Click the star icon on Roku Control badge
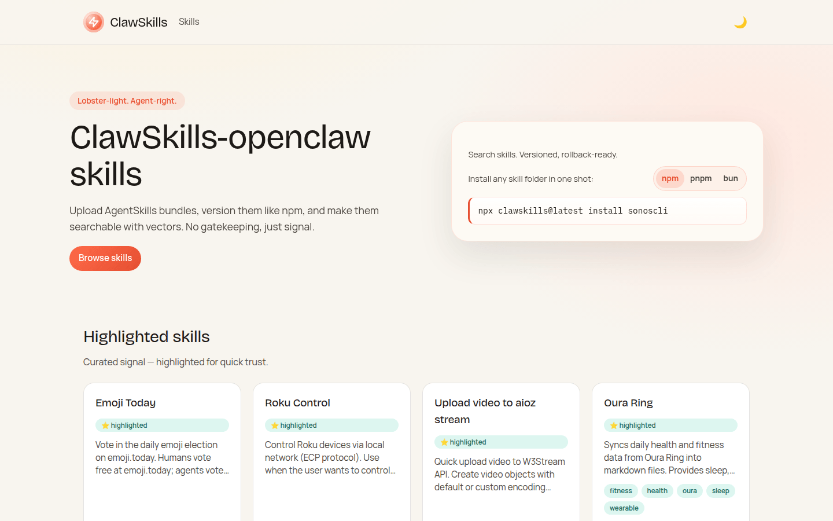Screen dimensions: 833x521 click(274, 425)
